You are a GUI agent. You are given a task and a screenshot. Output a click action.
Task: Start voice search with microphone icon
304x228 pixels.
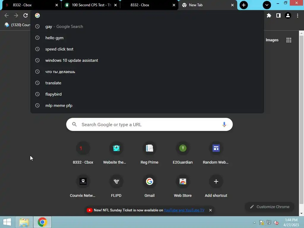(224, 124)
